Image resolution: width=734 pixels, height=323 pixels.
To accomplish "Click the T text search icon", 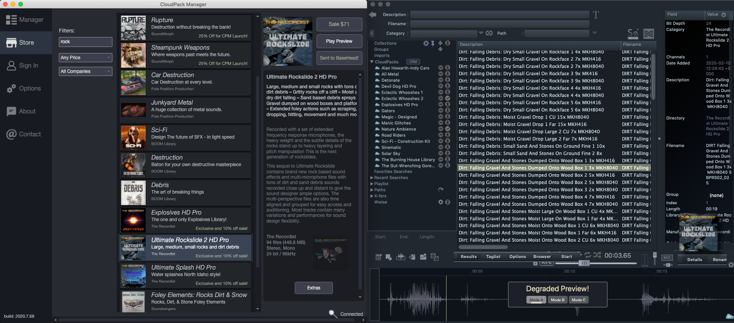I will click(x=596, y=15).
